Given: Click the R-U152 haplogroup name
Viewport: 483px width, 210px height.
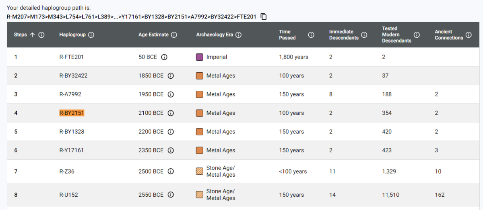Looking at the screenshot, I should click(x=68, y=195).
